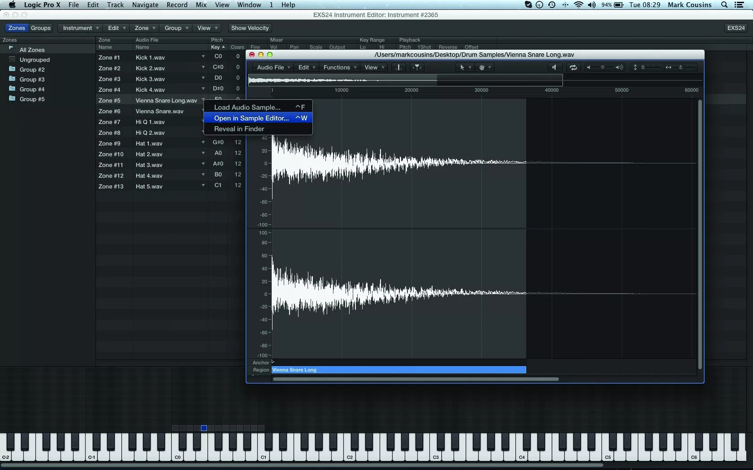The width and height of the screenshot is (753, 470).
Task: Open Spotlight search in the menu bar
Action: [x=724, y=5]
